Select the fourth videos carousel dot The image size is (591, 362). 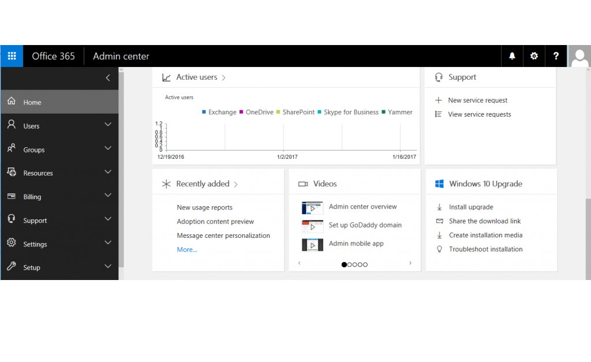coord(360,264)
